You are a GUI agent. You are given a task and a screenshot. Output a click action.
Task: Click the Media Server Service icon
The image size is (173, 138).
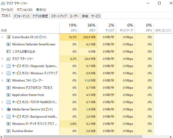click(9, 109)
